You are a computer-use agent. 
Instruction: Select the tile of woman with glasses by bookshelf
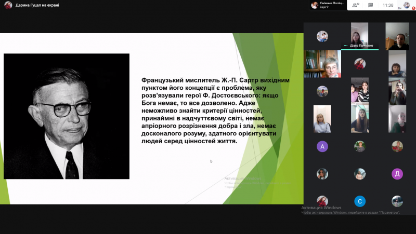(x=322, y=64)
